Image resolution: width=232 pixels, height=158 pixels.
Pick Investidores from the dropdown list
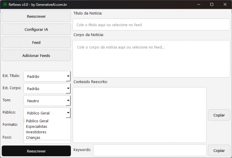point(36,132)
